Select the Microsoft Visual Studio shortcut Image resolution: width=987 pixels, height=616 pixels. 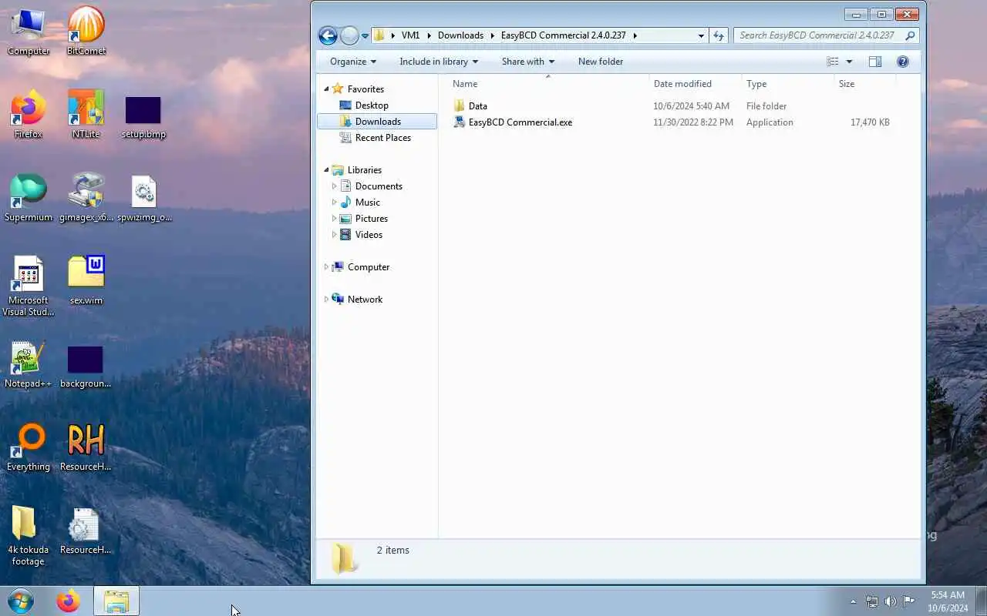[29, 286]
